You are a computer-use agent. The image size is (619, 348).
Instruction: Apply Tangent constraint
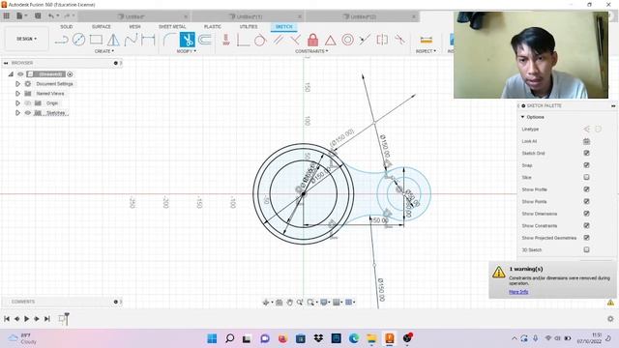click(x=260, y=40)
